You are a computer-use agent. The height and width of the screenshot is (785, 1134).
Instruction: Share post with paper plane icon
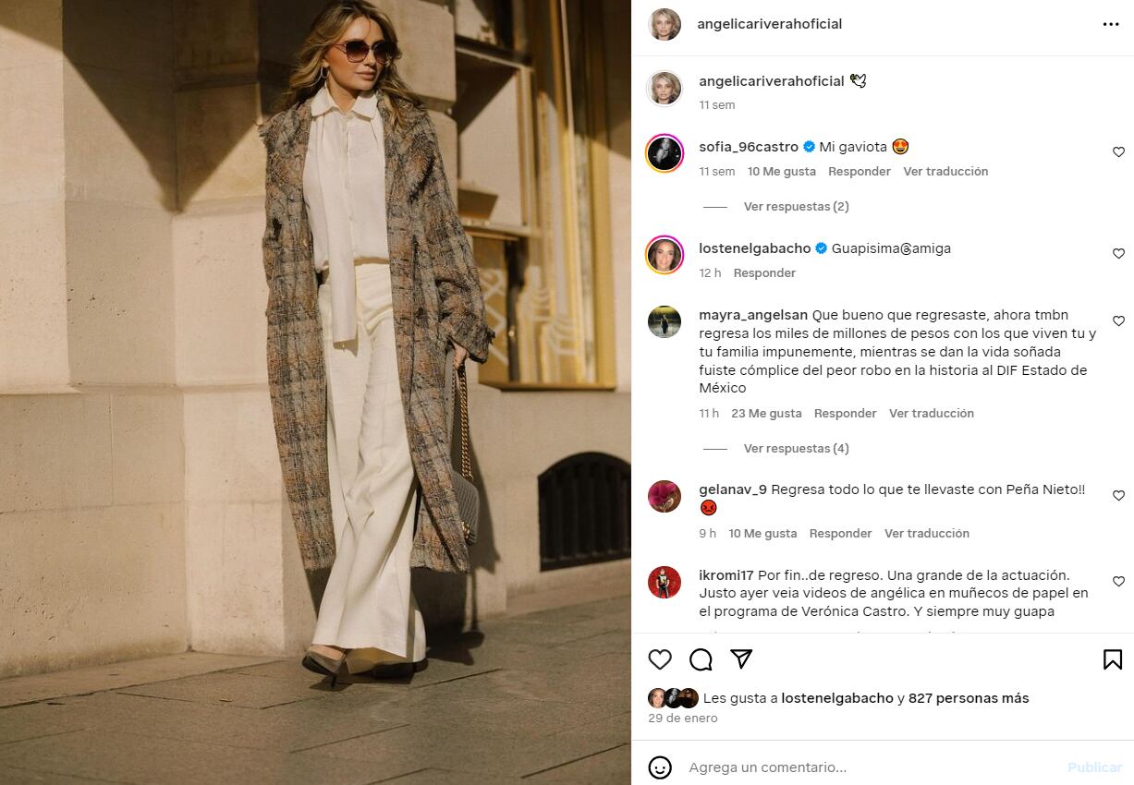[741, 658]
